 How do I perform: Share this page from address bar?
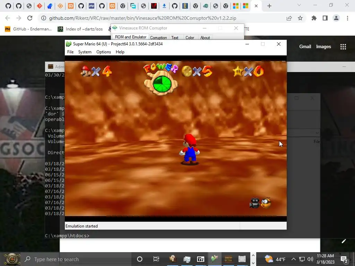pyautogui.click(x=289, y=18)
